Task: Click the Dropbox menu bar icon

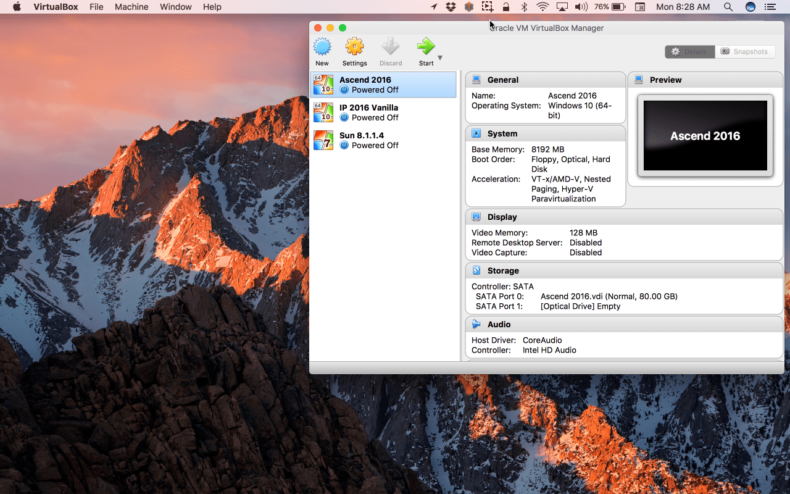Action: click(451, 7)
